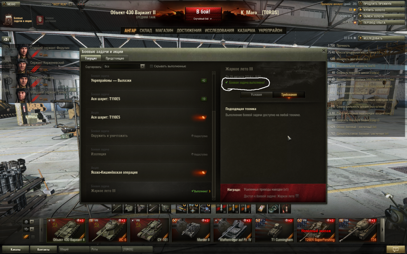Viewport: 407px width, 254px height.
Task: Click the crew list icon under МЕНЮ
Action: pos(6,39)
